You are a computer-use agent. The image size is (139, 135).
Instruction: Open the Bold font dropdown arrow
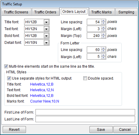tap(47, 36)
